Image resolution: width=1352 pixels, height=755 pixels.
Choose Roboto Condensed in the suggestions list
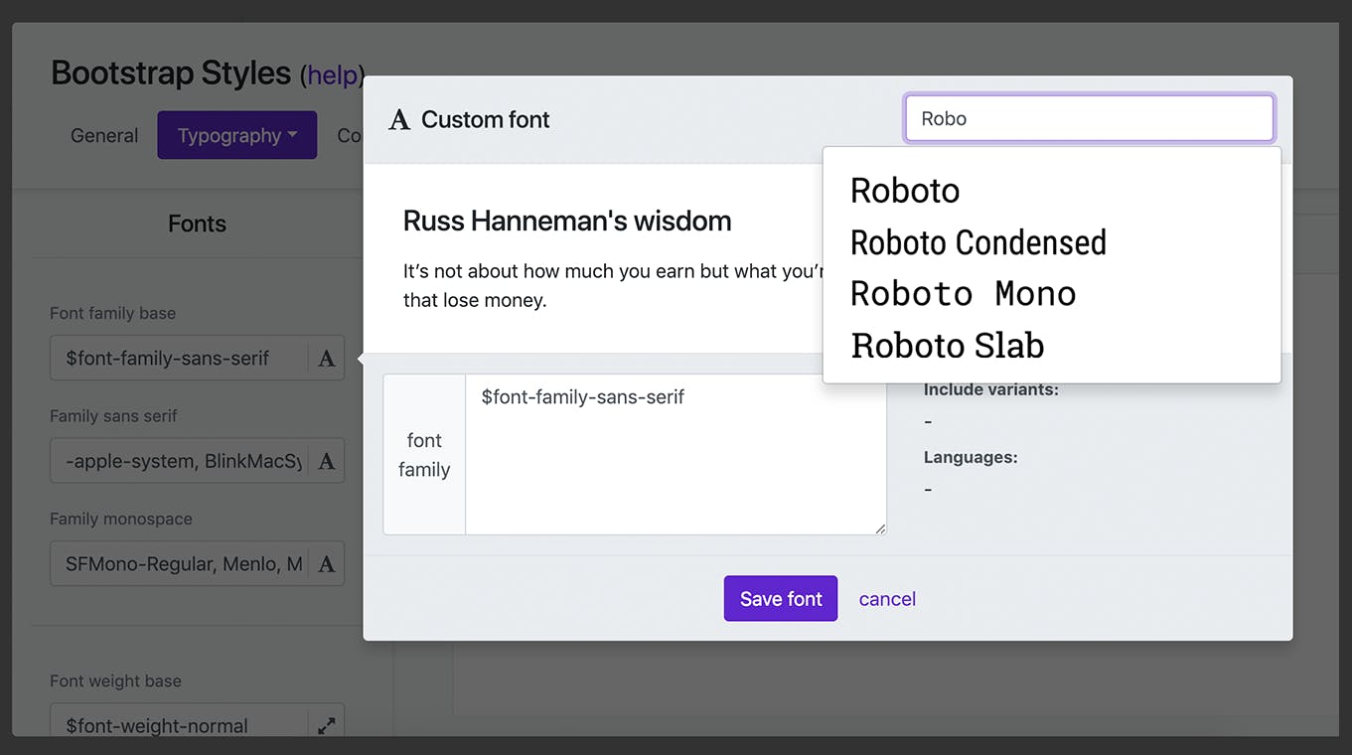click(x=977, y=242)
